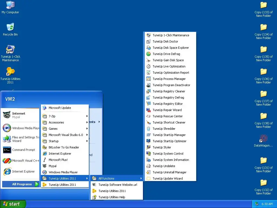Launch TuneUp Process Manager icon

tap(149, 79)
